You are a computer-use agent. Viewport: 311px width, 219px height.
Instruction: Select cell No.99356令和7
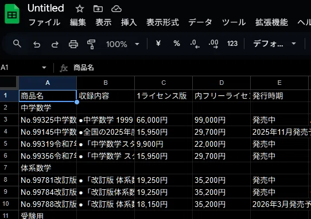click(x=48, y=156)
